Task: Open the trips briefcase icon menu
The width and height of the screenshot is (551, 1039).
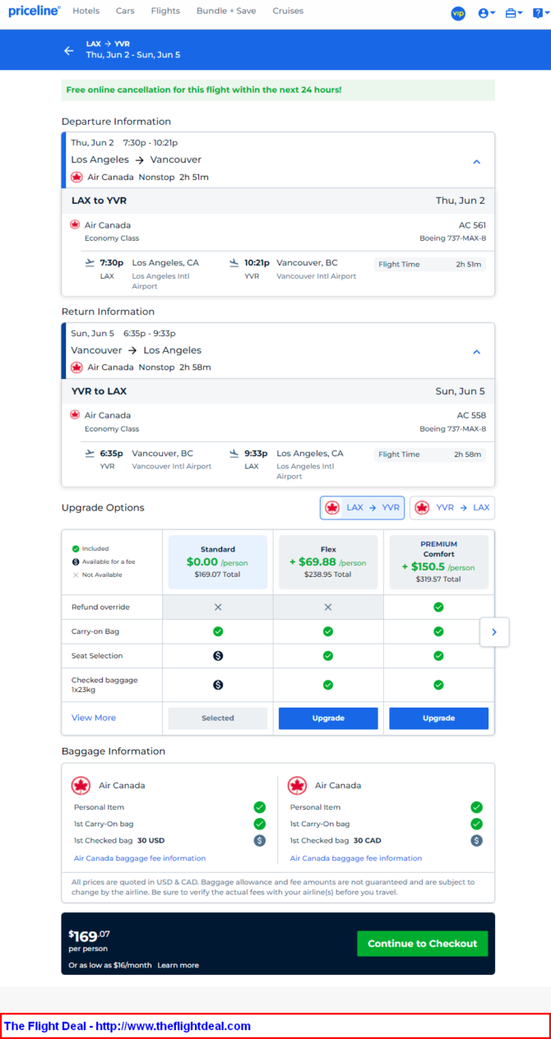Action: pyautogui.click(x=513, y=13)
